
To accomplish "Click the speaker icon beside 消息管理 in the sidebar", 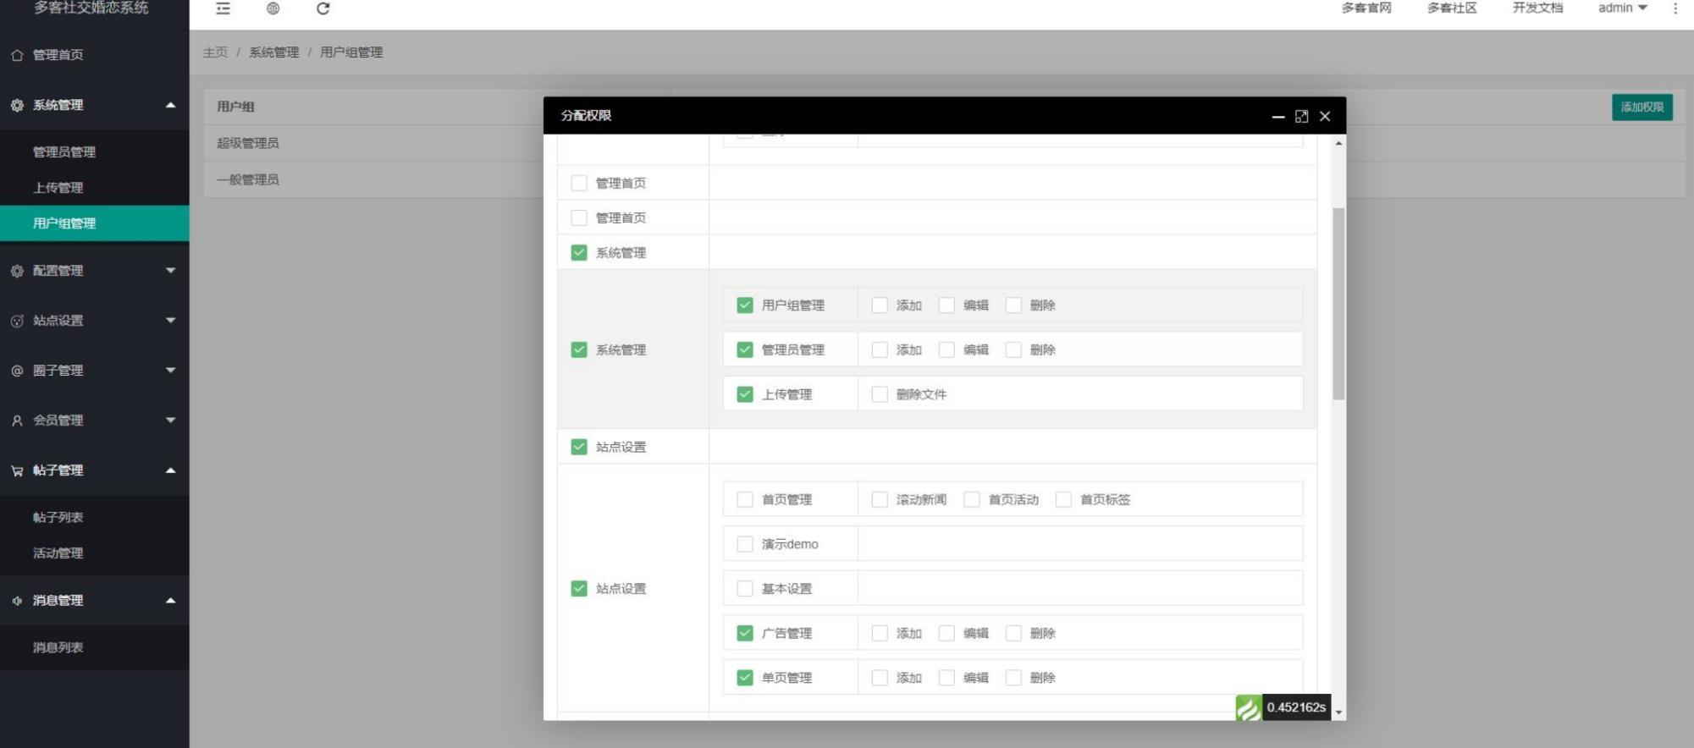I will (17, 601).
